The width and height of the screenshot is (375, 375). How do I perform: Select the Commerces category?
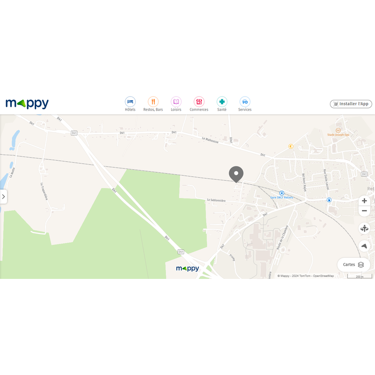pos(199,104)
